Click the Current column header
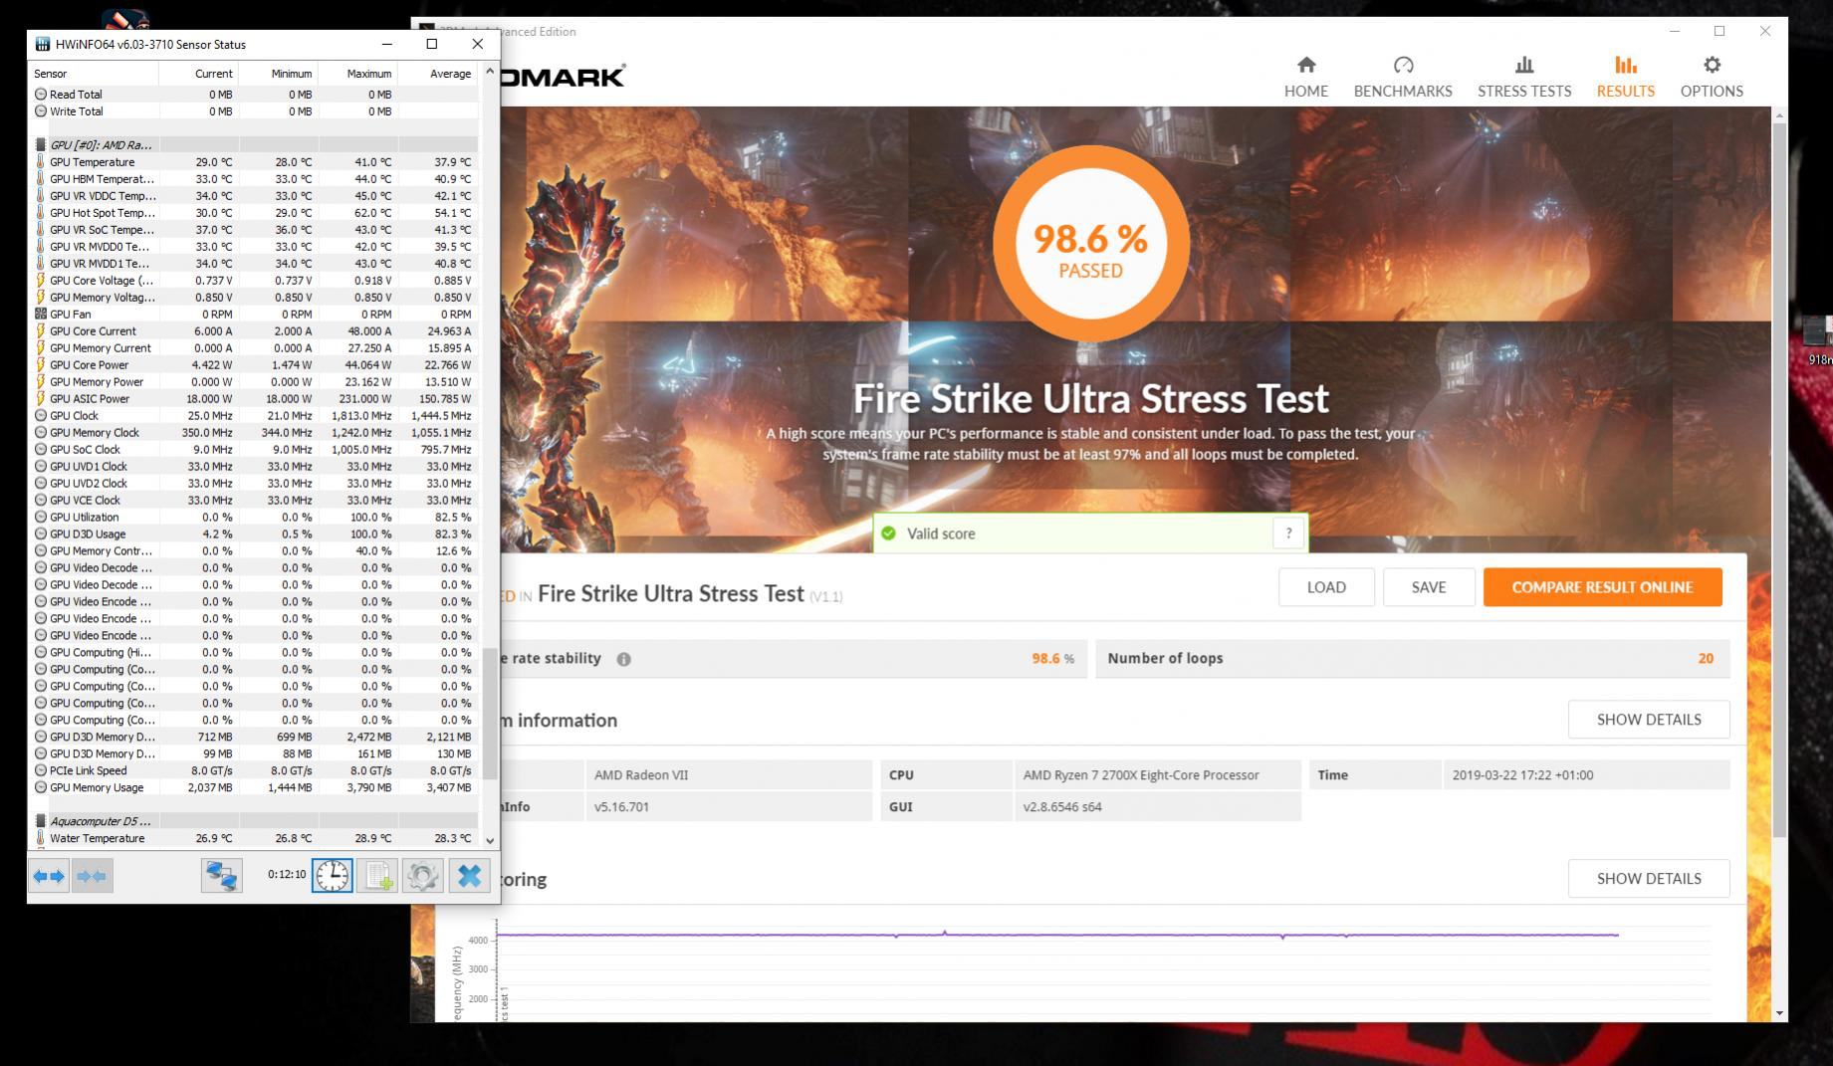Viewport: 1833px width, 1066px height. coord(198,74)
